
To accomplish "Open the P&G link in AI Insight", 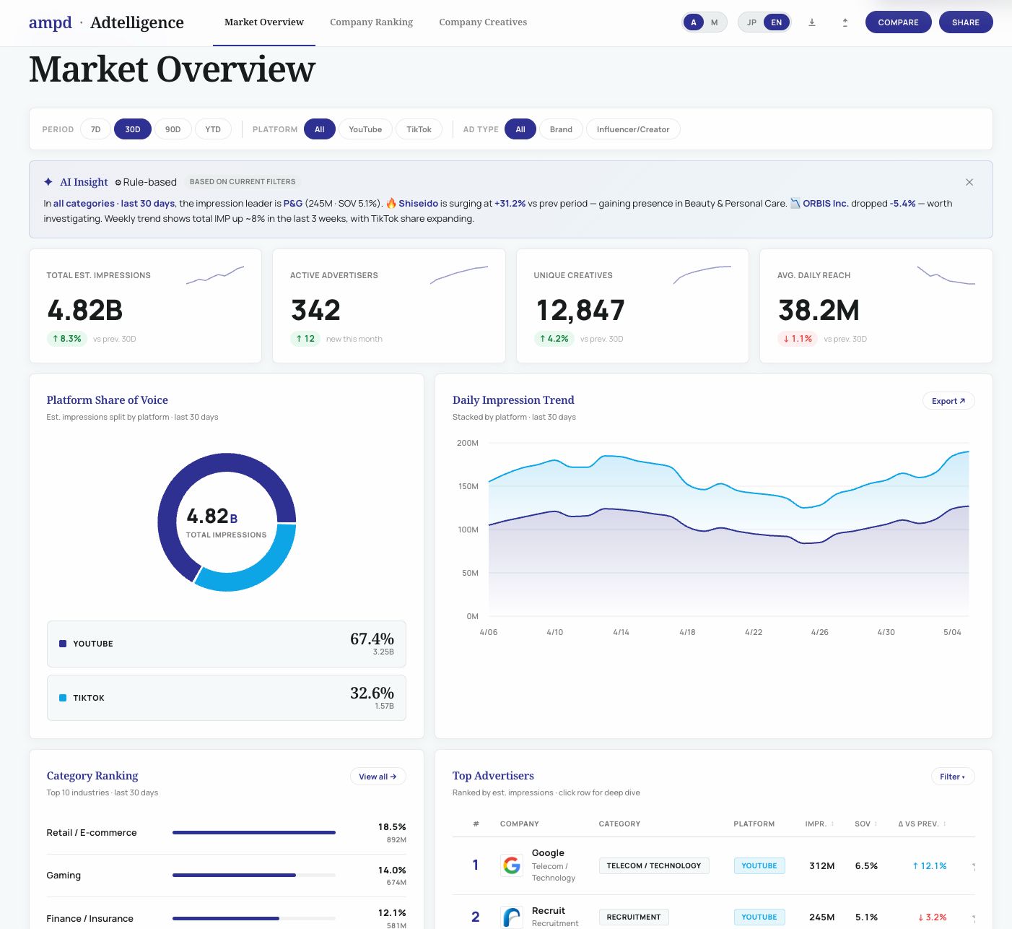I will tap(293, 204).
